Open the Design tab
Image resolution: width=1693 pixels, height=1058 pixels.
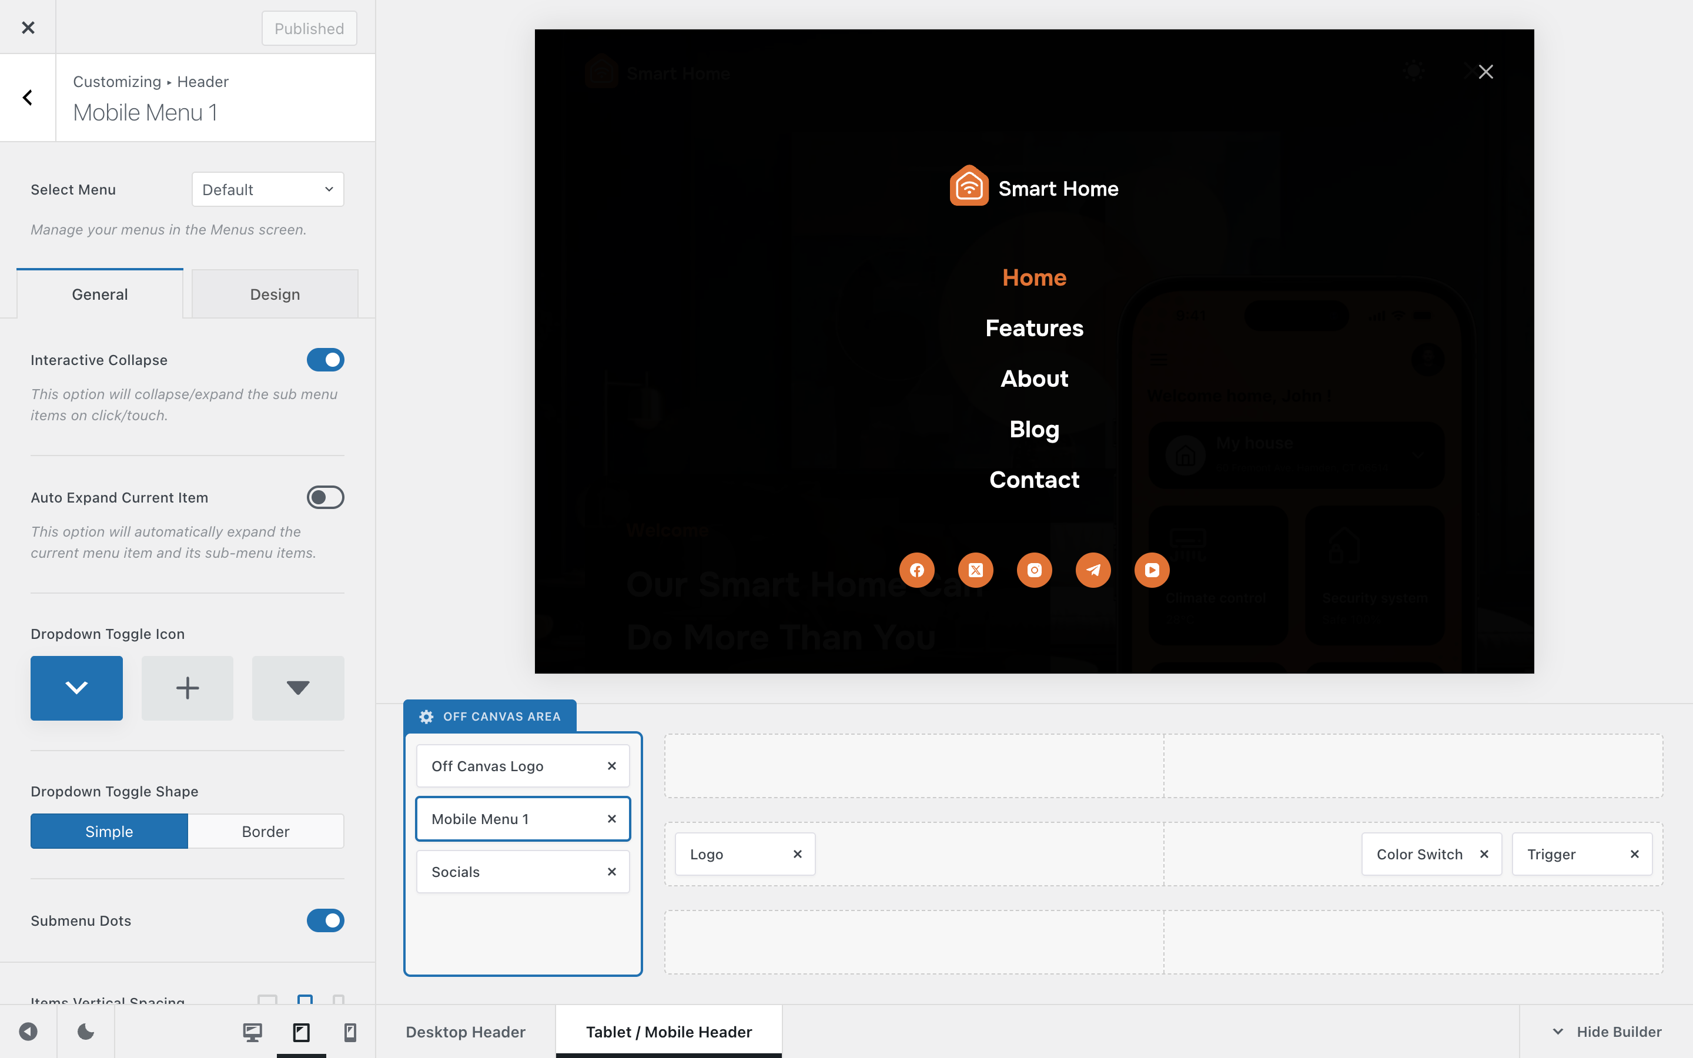click(275, 294)
